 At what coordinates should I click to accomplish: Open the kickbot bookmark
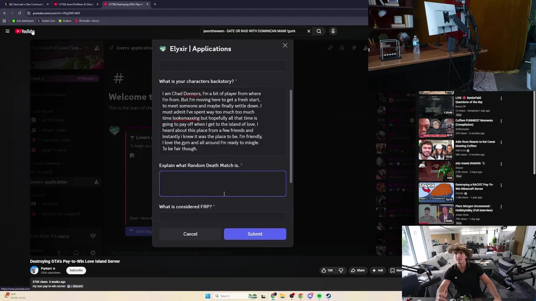(65, 21)
